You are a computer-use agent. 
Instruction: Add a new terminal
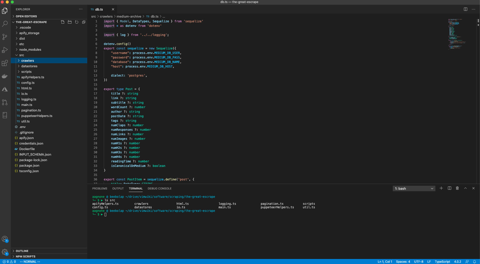pyautogui.click(x=441, y=188)
